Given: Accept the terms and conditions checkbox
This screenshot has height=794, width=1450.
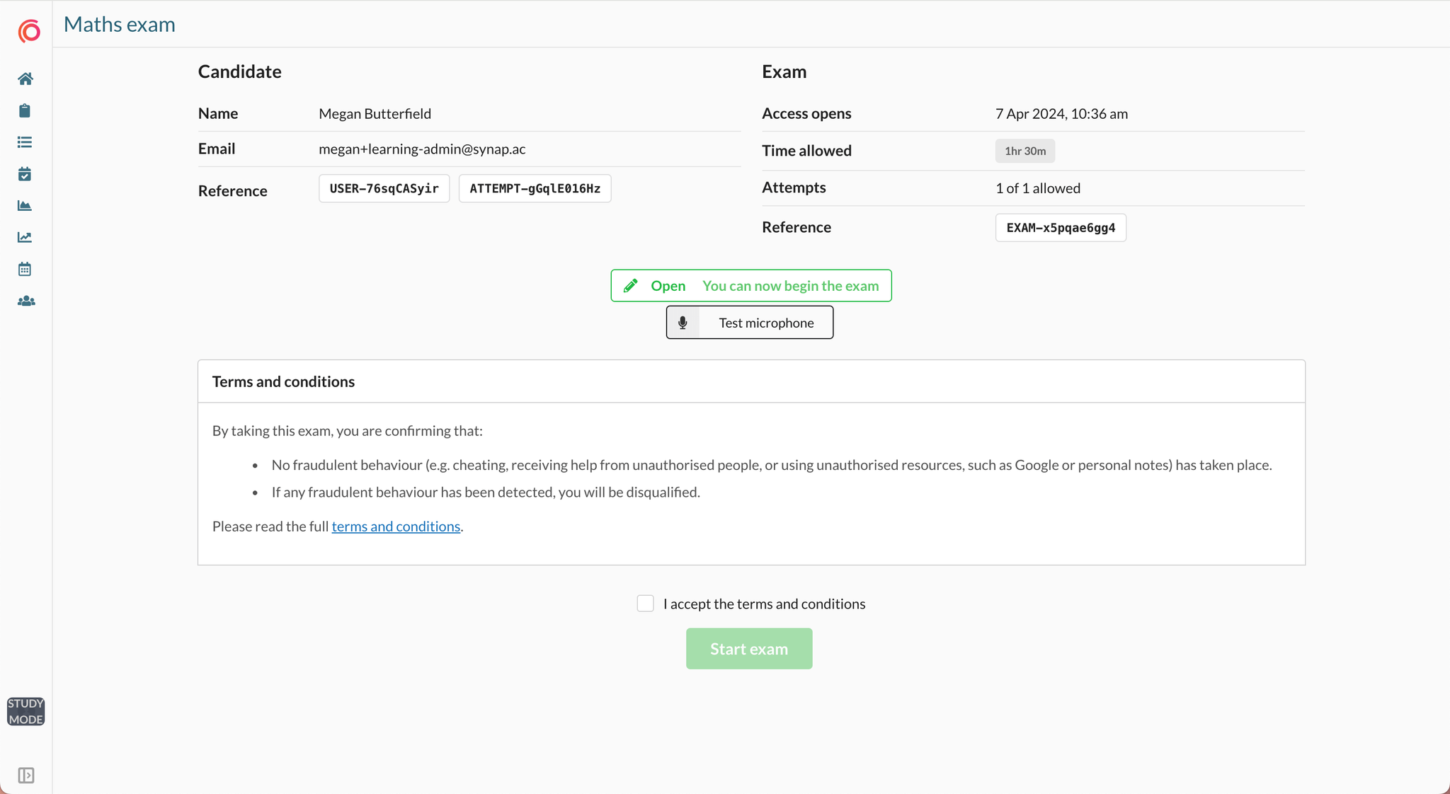Looking at the screenshot, I should pos(645,604).
